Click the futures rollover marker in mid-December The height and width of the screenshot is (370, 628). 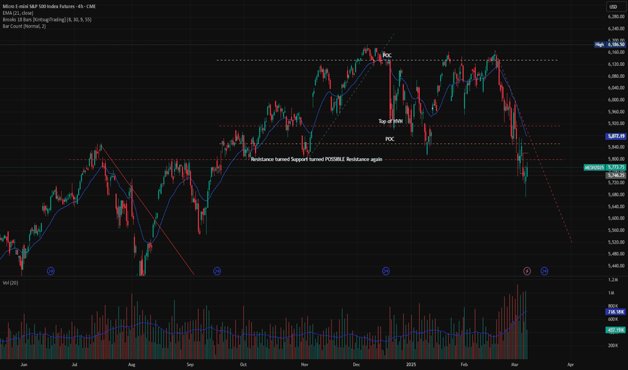point(385,271)
